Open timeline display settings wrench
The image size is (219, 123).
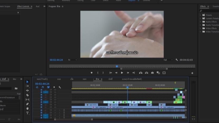point(60,87)
